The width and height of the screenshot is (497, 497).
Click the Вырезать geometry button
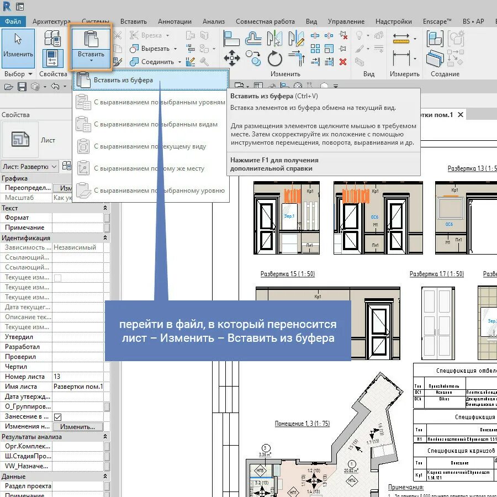[x=150, y=49]
